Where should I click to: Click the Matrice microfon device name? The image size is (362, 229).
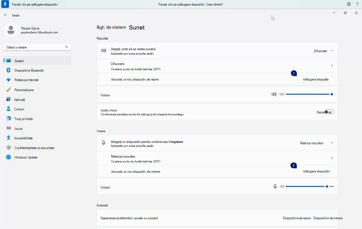123,157
